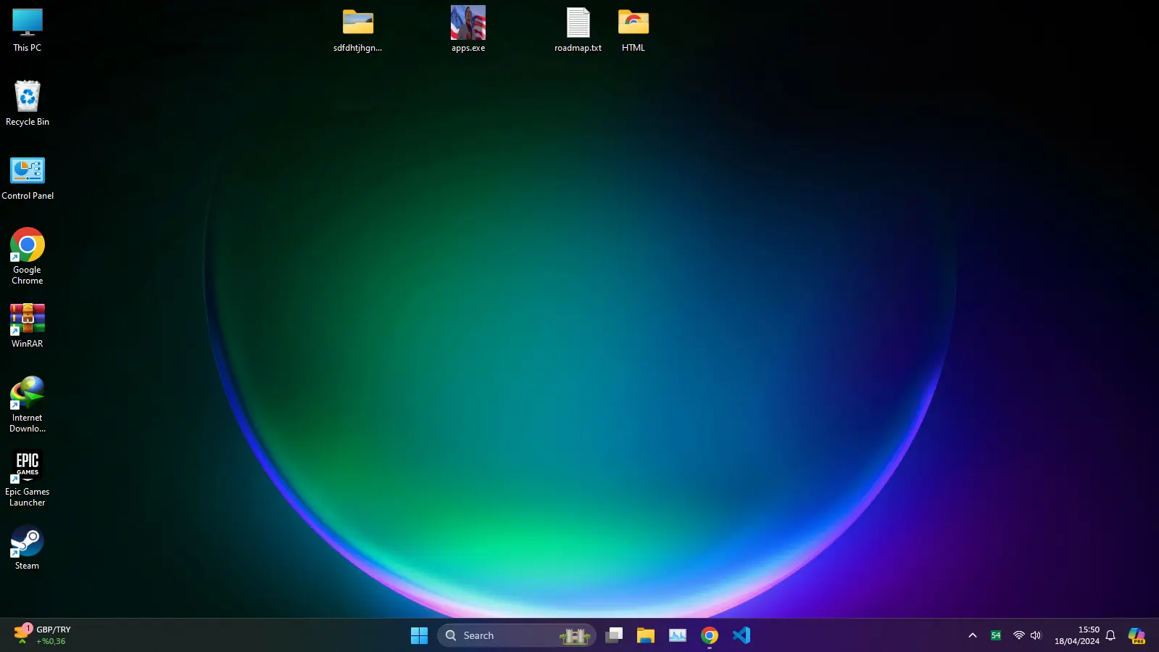Open Chrome from the taskbar
1159x652 pixels.
tap(710, 635)
